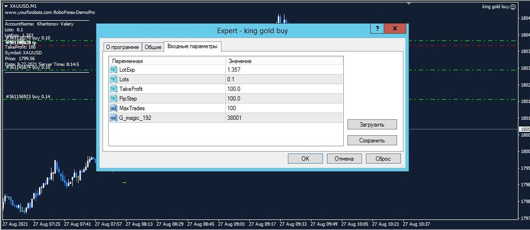Click the G_magic_192 variable name
Image resolution: width=530 pixels, height=230 pixels.
pos(134,118)
